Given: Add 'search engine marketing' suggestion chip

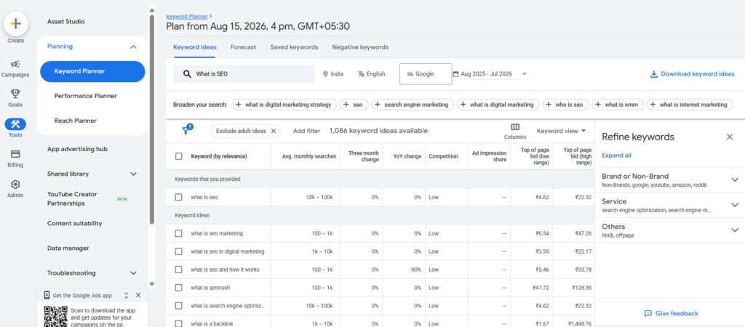Looking at the screenshot, I should pyautogui.click(x=413, y=105).
